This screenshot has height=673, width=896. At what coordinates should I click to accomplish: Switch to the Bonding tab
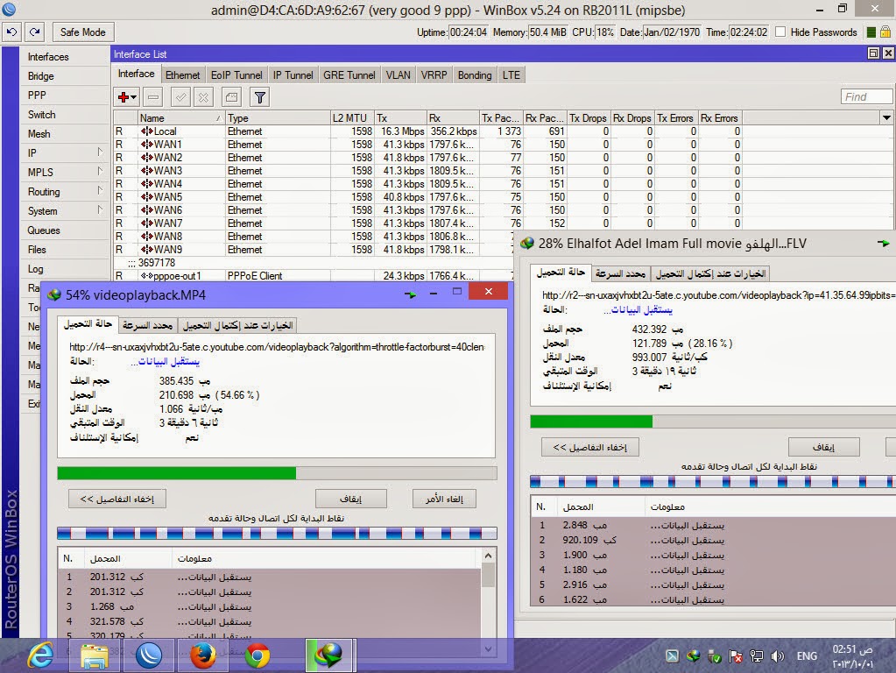coord(475,74)
